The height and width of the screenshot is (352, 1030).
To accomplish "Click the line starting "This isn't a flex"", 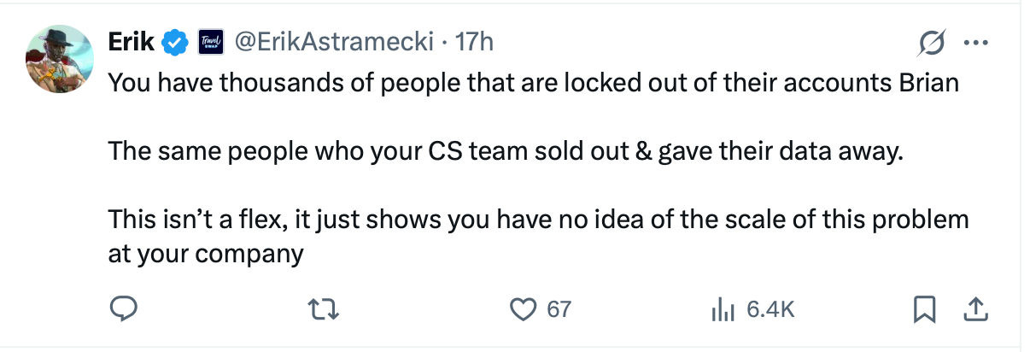I will 538,220.
